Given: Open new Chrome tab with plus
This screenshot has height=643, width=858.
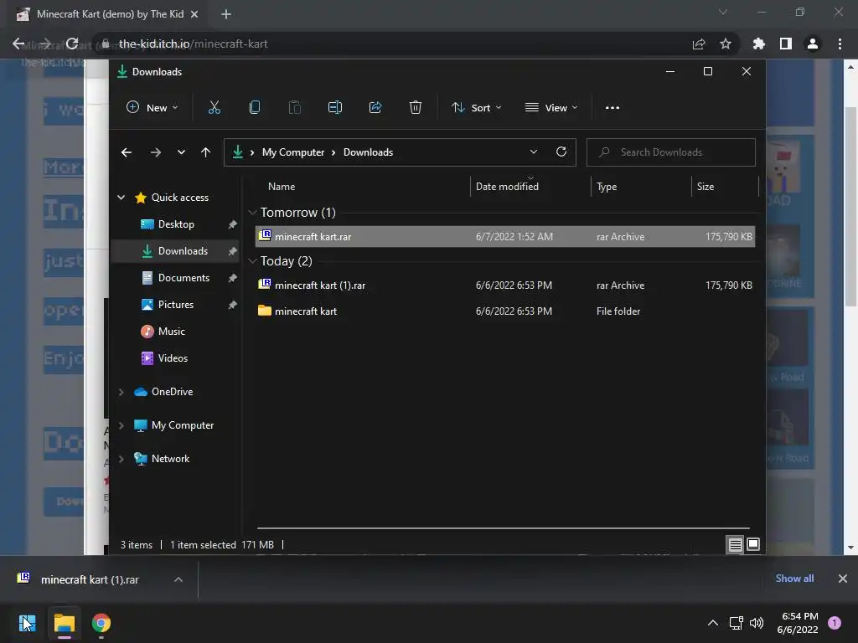Looking at the screenshot, I should pos(226,14).
